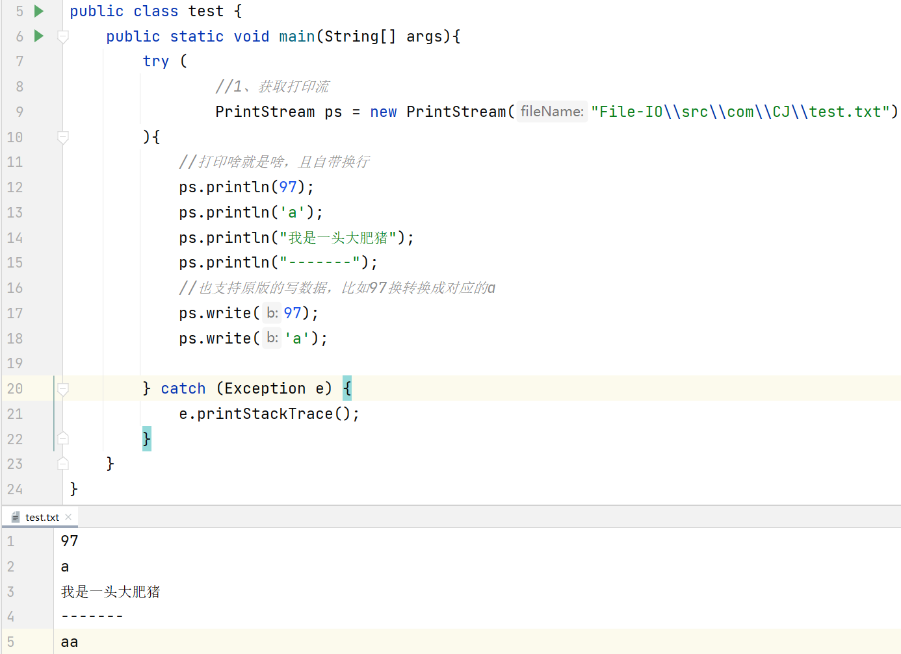Click line 'a' in test.txt line 2
This screenshot has height=654, width=901.
tap(65, 566)
